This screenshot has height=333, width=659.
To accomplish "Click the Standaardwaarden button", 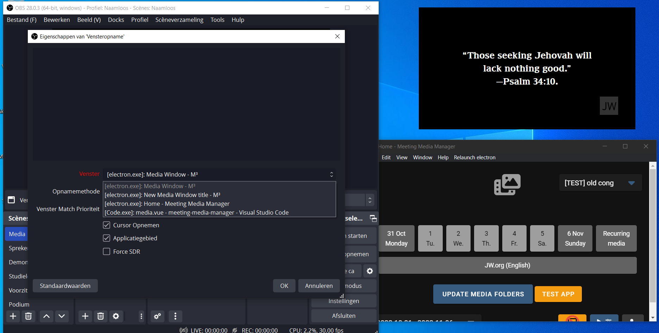I will pyautogui.click(x=65, y=285).
